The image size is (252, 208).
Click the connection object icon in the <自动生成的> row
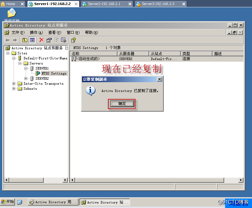[x=74, y=59]
